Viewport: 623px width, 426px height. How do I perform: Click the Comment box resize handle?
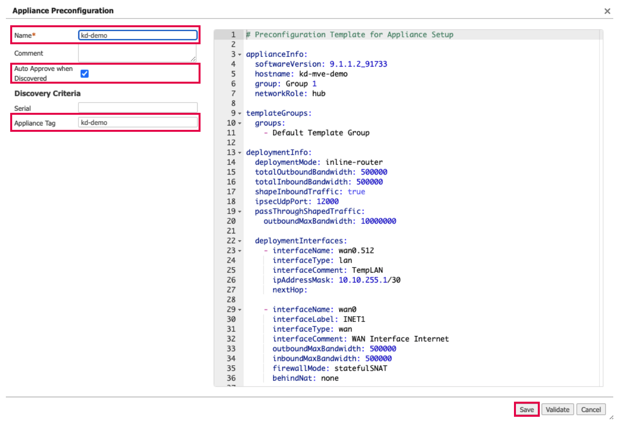194,59
